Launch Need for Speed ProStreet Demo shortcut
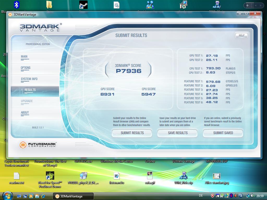The width and height of the screenshot is (267, 200). 50,176
